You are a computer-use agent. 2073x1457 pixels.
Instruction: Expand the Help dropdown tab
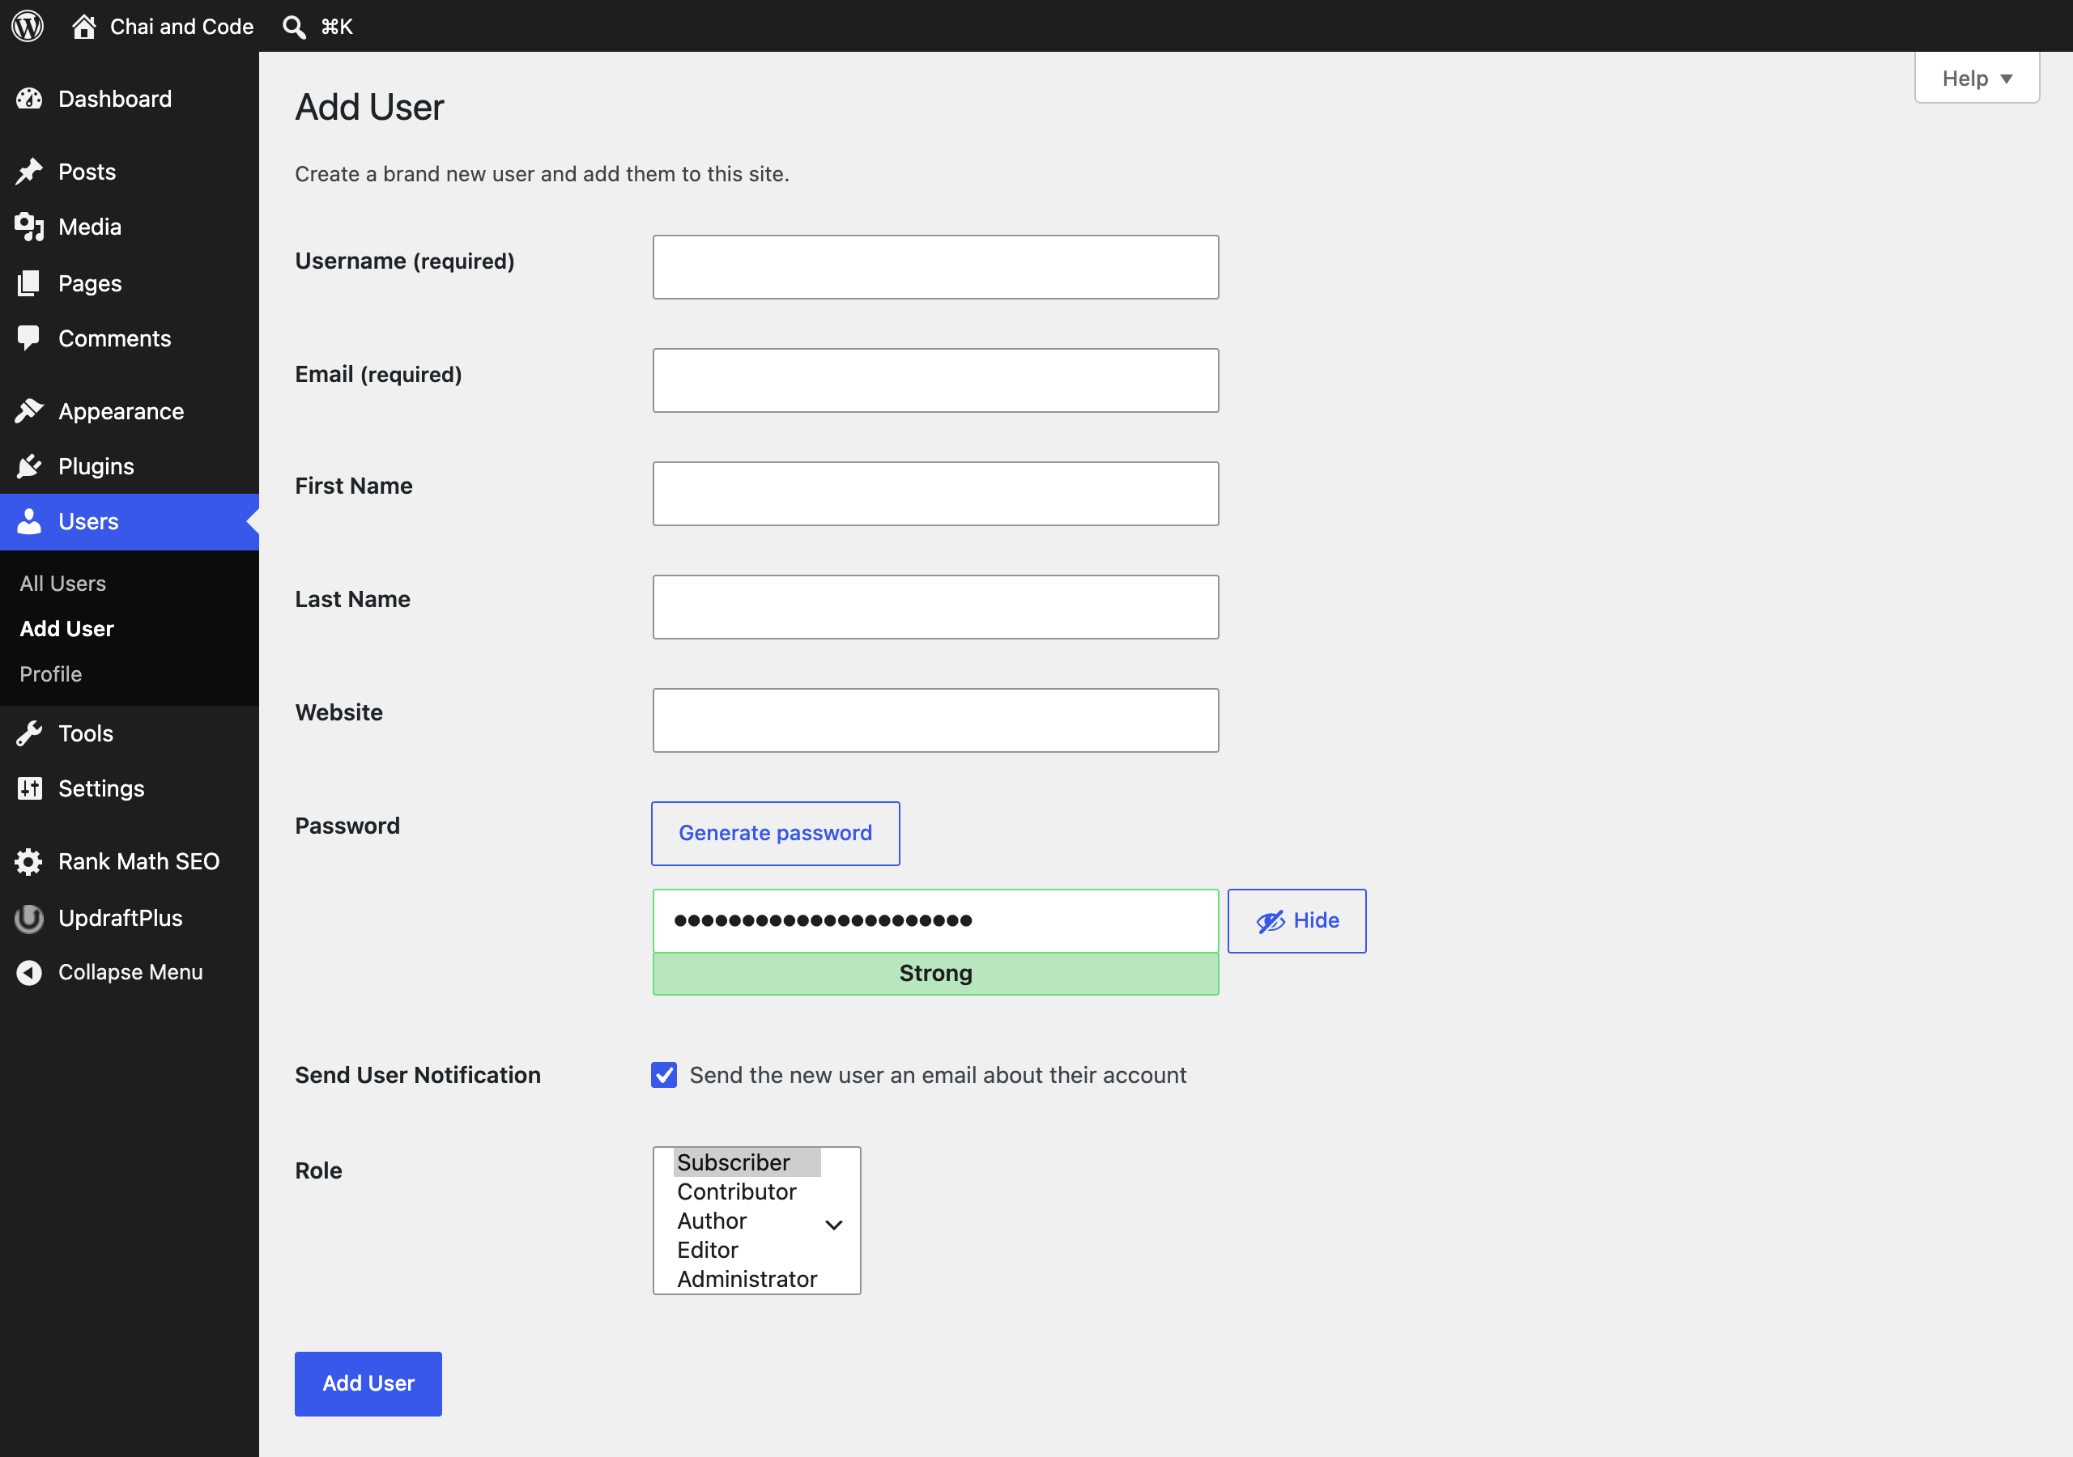pyautogui.click(x=1977, y=78)
